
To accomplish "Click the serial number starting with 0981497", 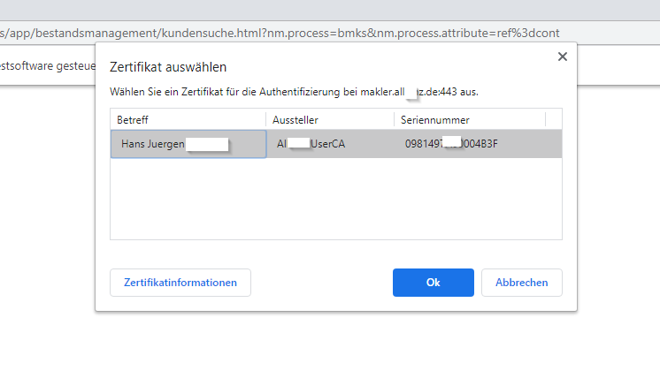I will (x=451, y=144).
